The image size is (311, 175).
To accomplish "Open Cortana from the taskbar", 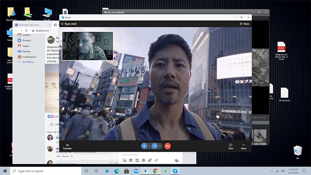I will point(86,171).
